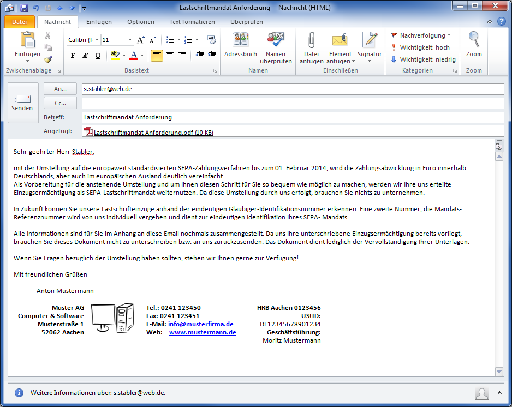This screenshot has height=407, width=512.
Task: Click the An... recipients button
Action: click(x=60, y=89)
